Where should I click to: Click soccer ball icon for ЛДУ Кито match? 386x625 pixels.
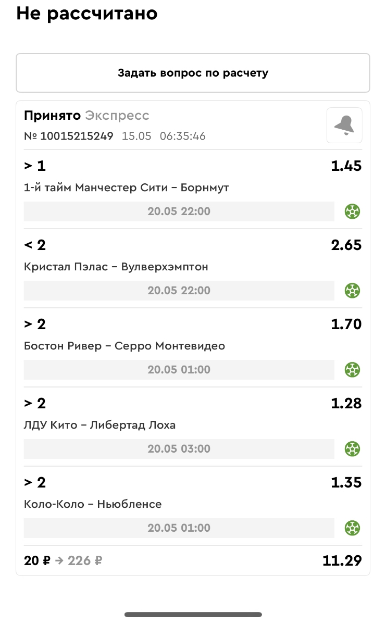[x=353, y=449]
